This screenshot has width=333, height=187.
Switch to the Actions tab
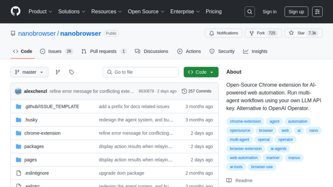pos(189,51)
